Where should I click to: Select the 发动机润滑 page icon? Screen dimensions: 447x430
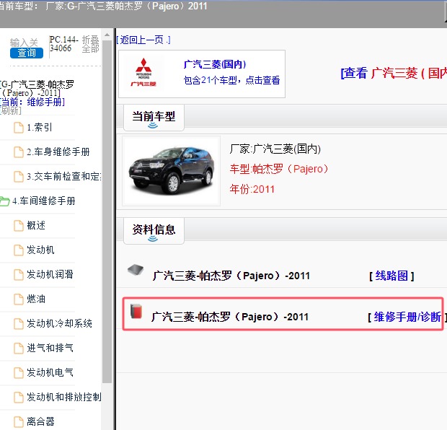(x=19, y=275)
